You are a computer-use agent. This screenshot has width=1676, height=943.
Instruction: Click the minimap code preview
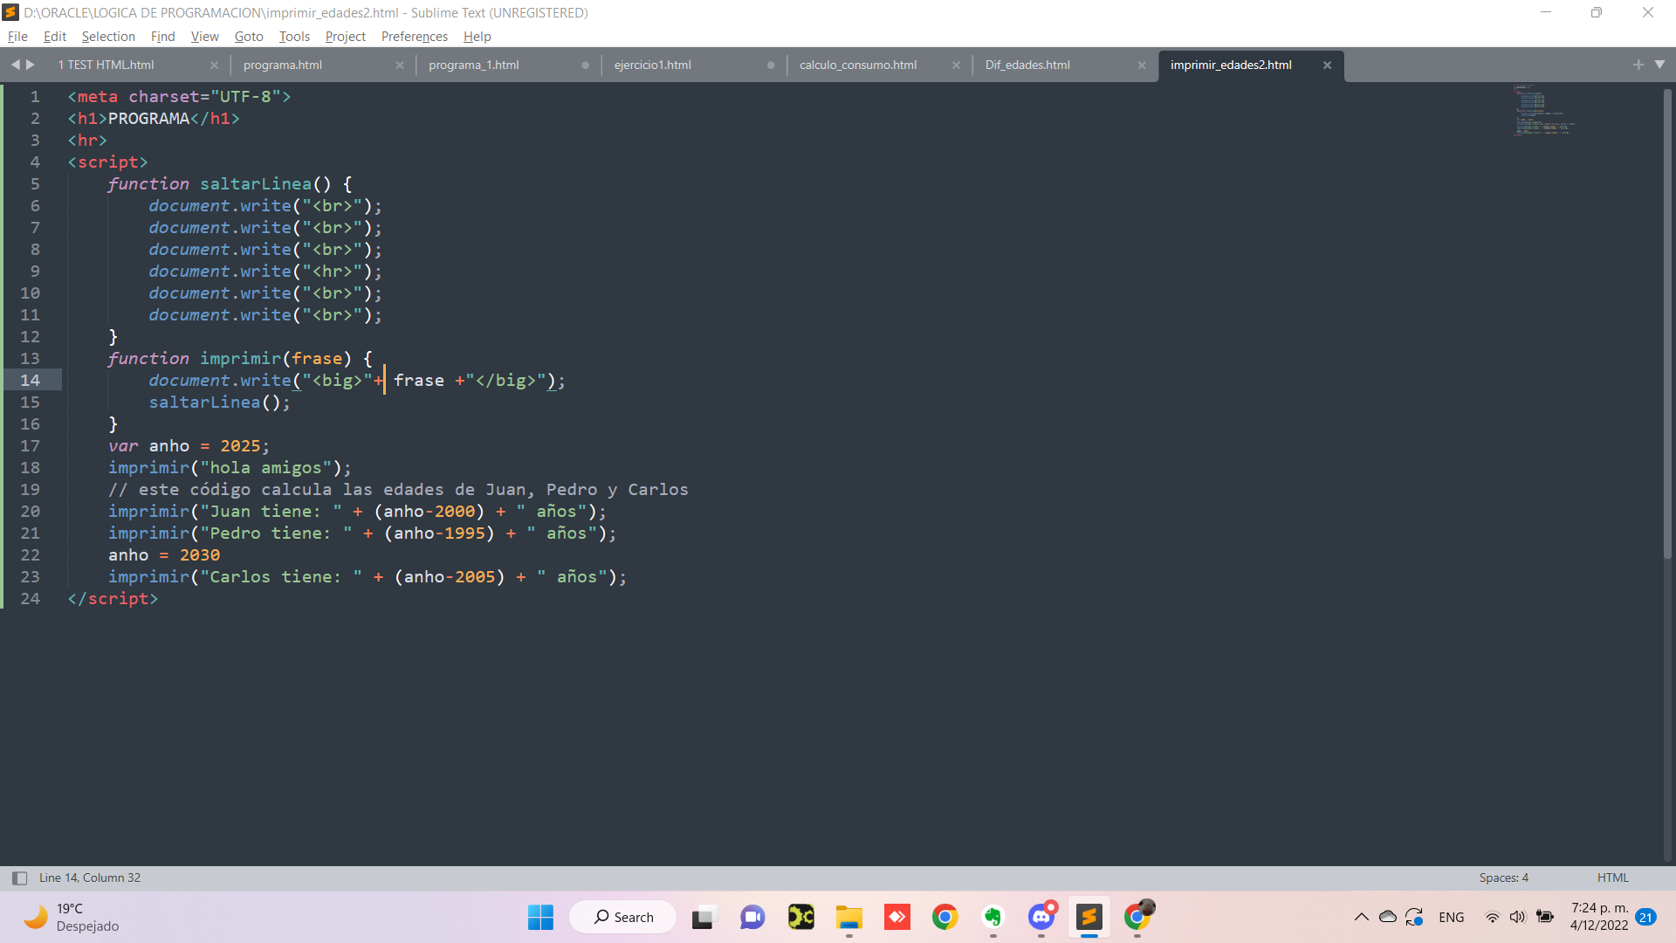(1543, 111)
